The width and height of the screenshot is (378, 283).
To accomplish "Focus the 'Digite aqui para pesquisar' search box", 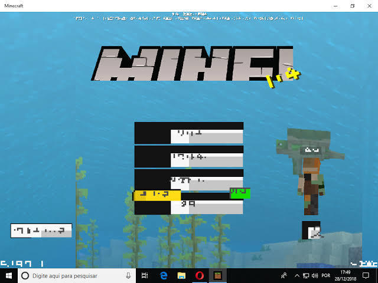I will tap(77, 275).
